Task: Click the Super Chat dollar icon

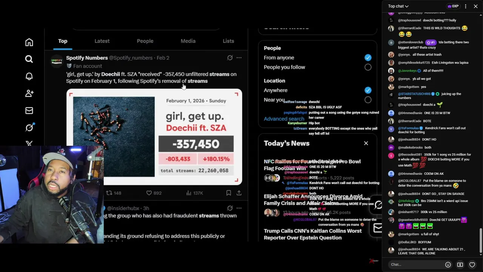Action: click(460, 264)
